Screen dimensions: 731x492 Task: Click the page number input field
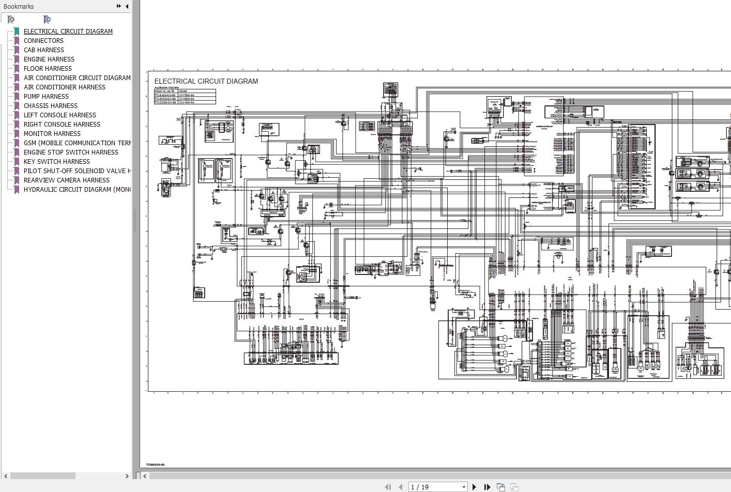point(433,487)
